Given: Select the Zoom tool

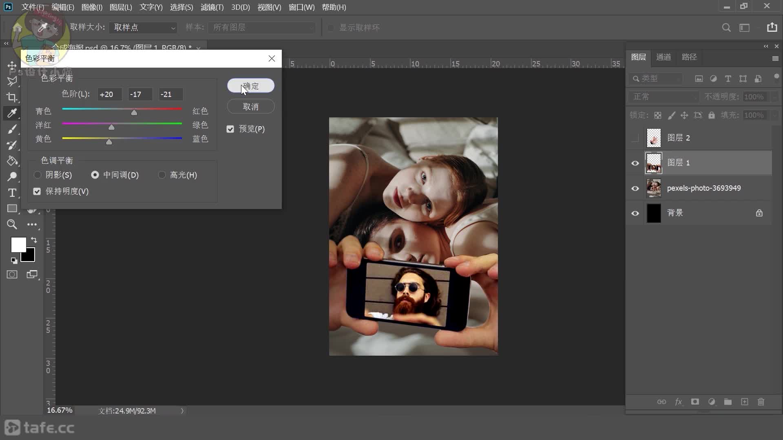Looking at the screenshot, I should point(12,224).
